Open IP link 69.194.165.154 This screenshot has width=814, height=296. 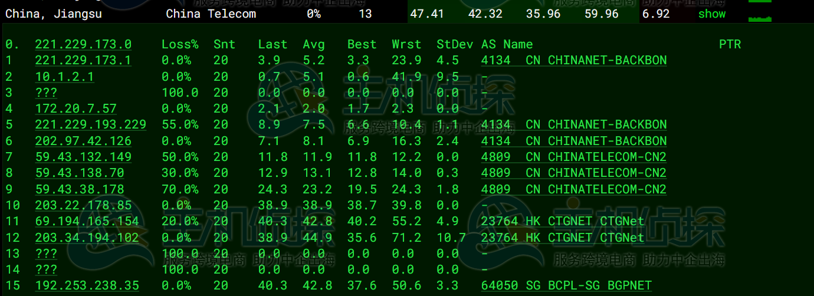87,221
